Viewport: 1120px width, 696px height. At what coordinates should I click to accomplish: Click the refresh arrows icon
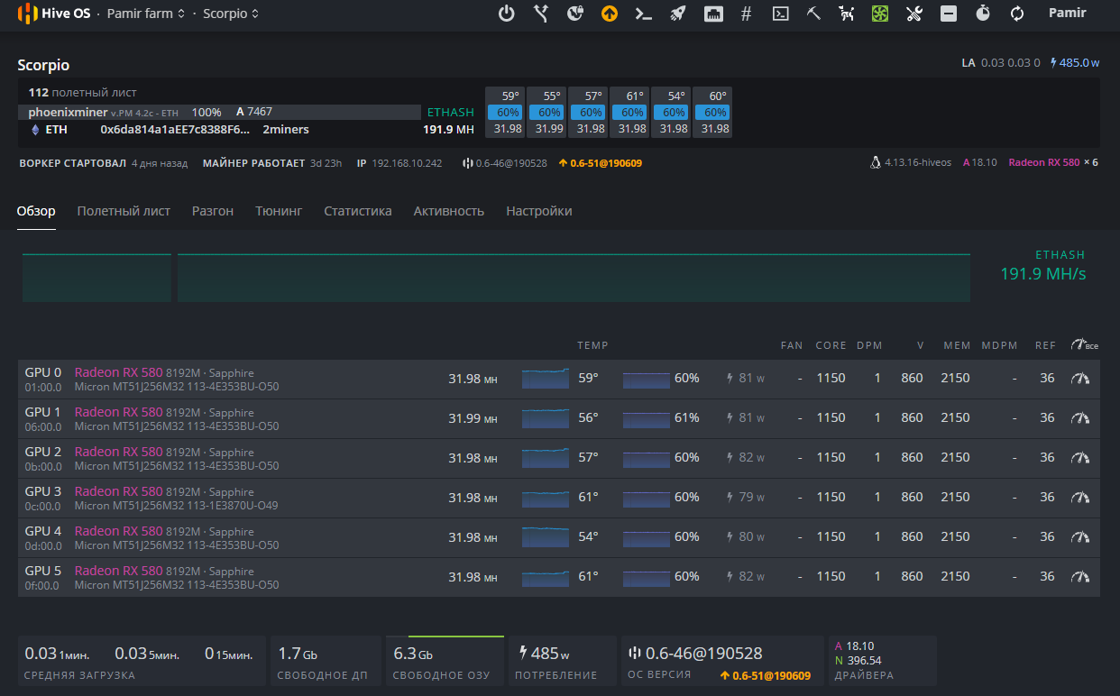point(1017,14)
